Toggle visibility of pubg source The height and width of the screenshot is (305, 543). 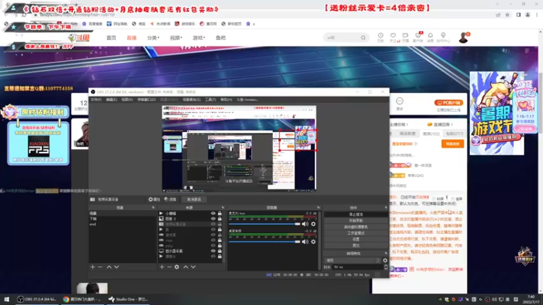pos(213,245)
